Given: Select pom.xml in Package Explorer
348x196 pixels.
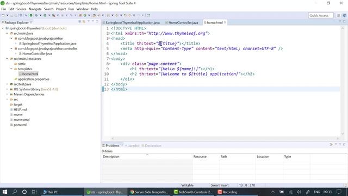Looking at the screenshot, I should 20,125.
